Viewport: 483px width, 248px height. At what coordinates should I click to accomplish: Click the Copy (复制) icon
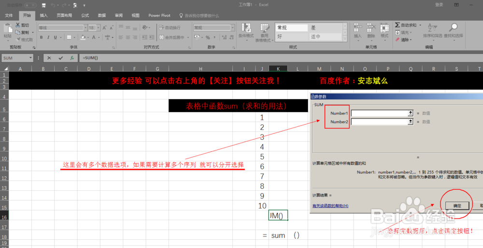click(18, 32)
